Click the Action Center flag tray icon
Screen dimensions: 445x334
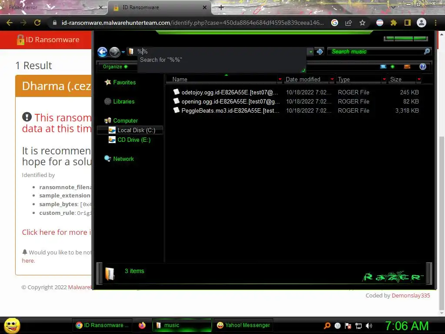pos(348,326)
